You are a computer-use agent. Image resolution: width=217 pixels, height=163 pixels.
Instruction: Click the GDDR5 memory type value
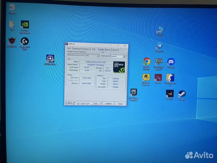pyautogui.click(x=115, y=81)
